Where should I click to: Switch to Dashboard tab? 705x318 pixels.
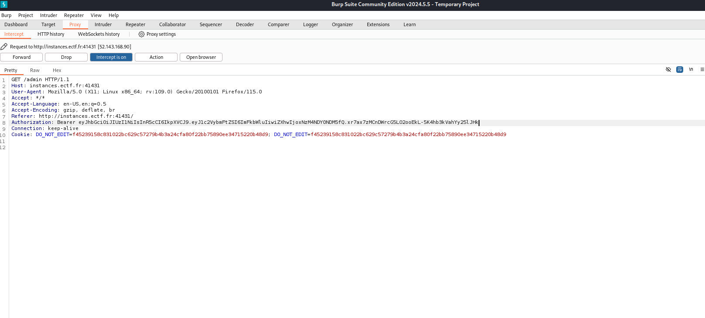pos(16,24)
